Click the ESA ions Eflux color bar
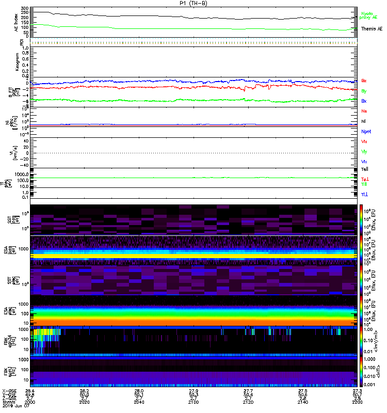This screenshot has height=413, width=387. [361, 250]
